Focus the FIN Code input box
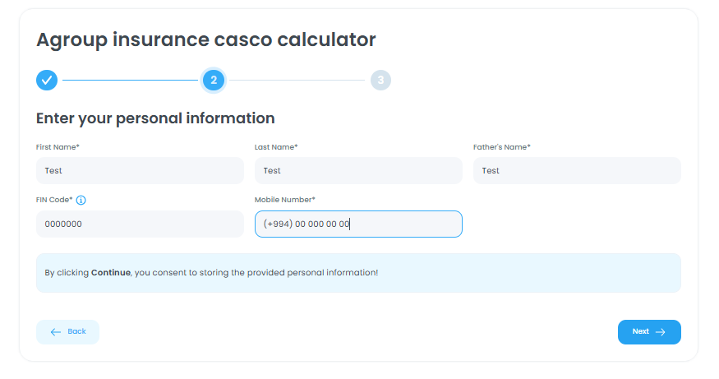The height and width of the screenshot is (379, 719). (x=140, y=224)
